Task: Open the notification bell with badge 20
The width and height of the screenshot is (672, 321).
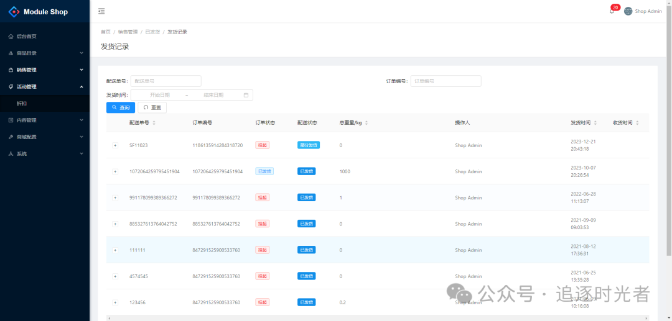Action: click(612, 11)
